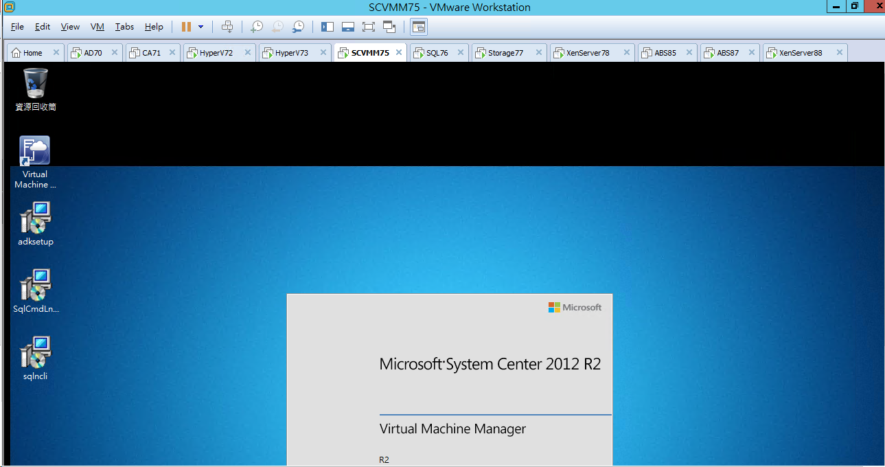The width and height of the screenshot is (885, 467).
Task: Click the VMware Workstation title bar icon
Action: (x=9, y=7)
